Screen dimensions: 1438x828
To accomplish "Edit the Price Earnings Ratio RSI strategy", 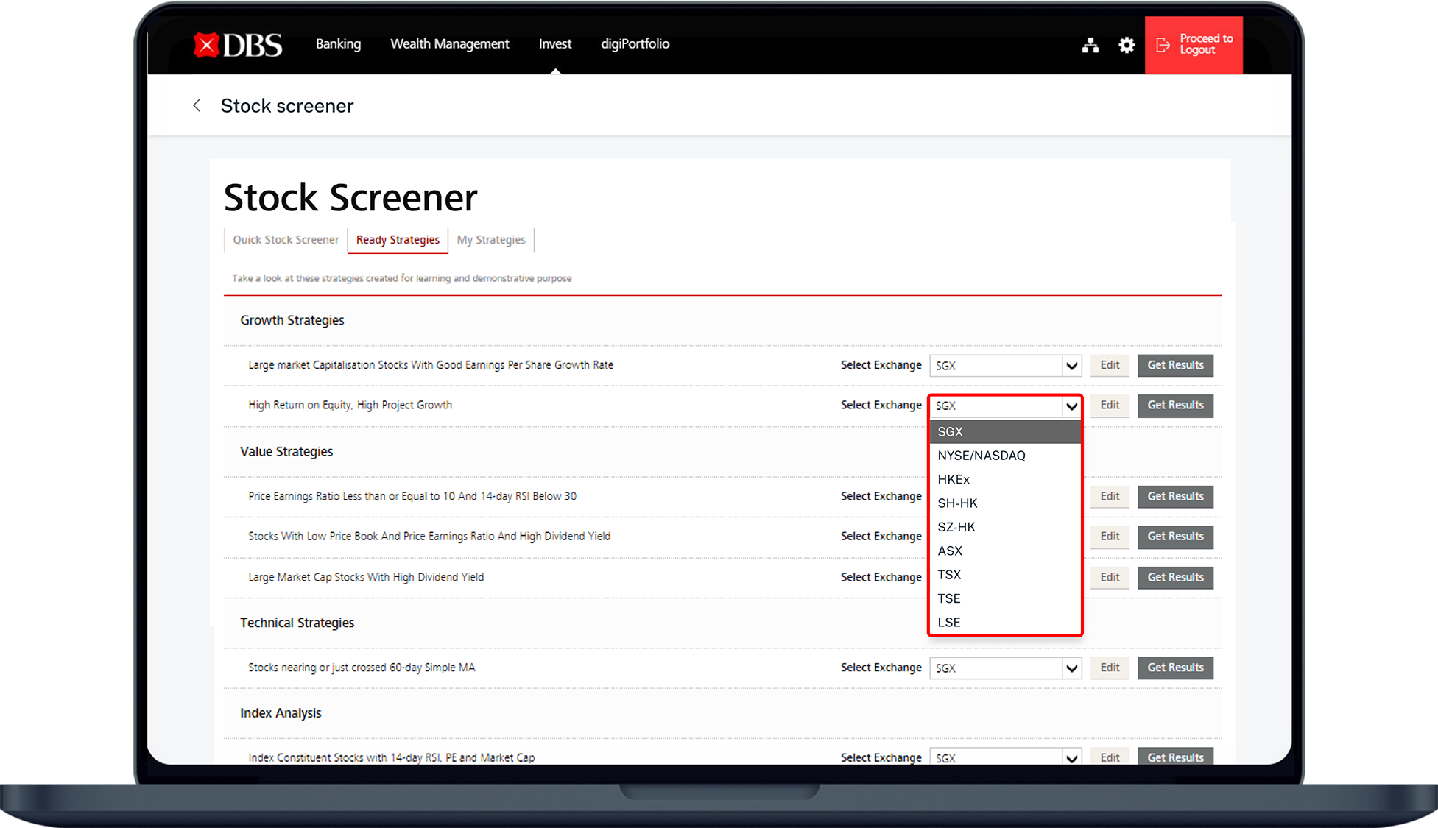I will click(x=1110, y=497).
